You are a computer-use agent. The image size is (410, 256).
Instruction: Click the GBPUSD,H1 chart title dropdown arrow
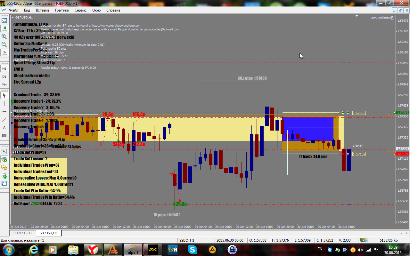pyautogui.click(x=12, y=18)
